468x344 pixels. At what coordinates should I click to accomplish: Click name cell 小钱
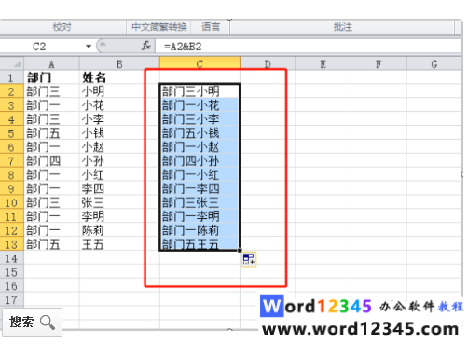(x=119, y=133)
